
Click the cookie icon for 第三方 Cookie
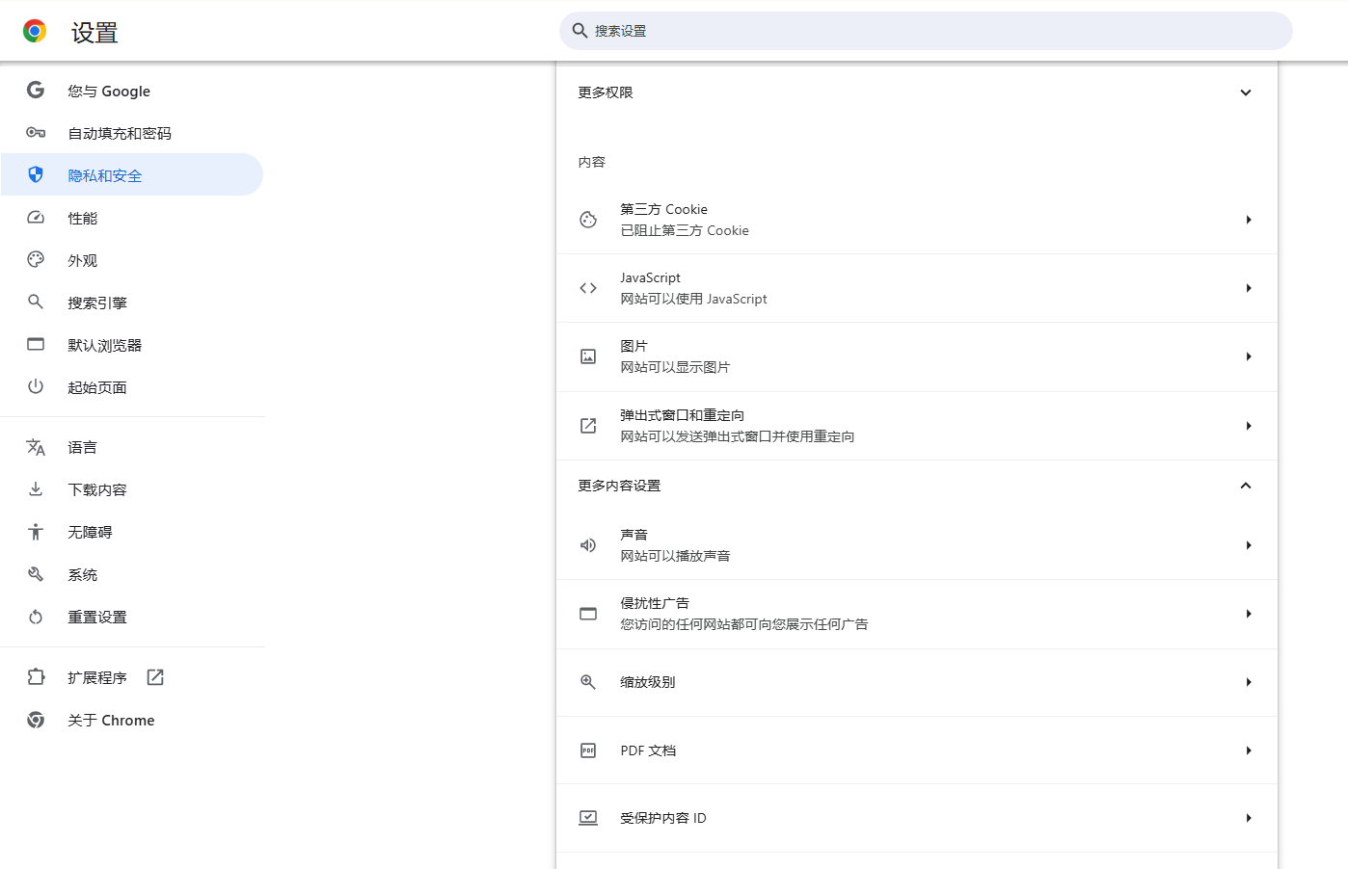[x=588, y=220]
